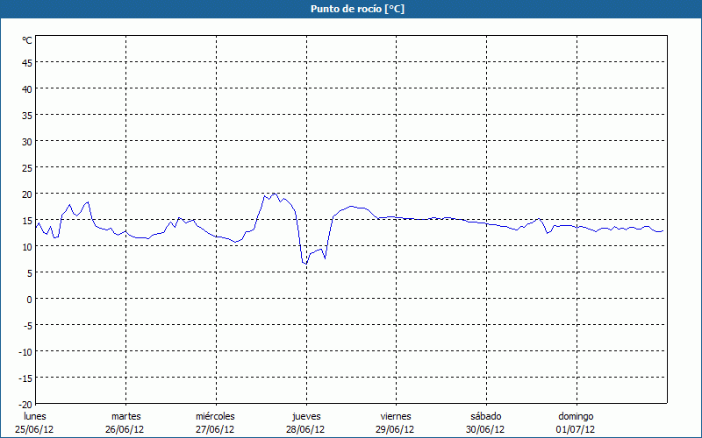
Task: Click the lowest dip of the blue line
Action: [306, 264]
